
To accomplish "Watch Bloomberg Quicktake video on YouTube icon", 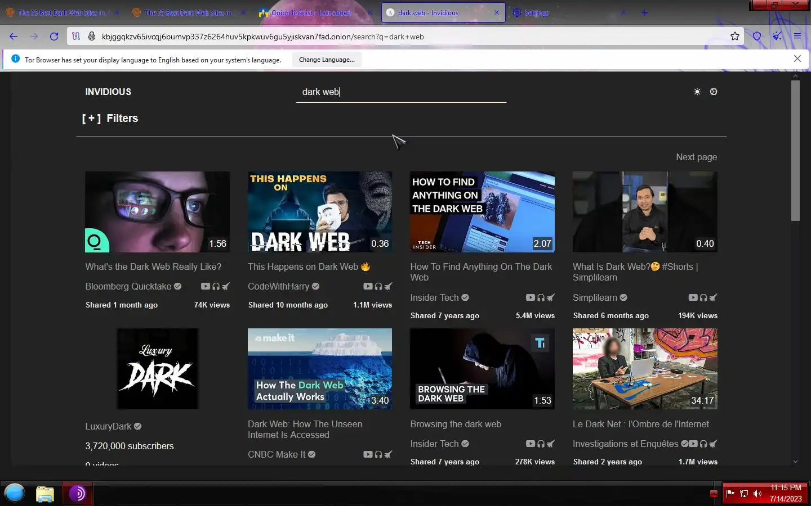I will [x=205, y=286].
